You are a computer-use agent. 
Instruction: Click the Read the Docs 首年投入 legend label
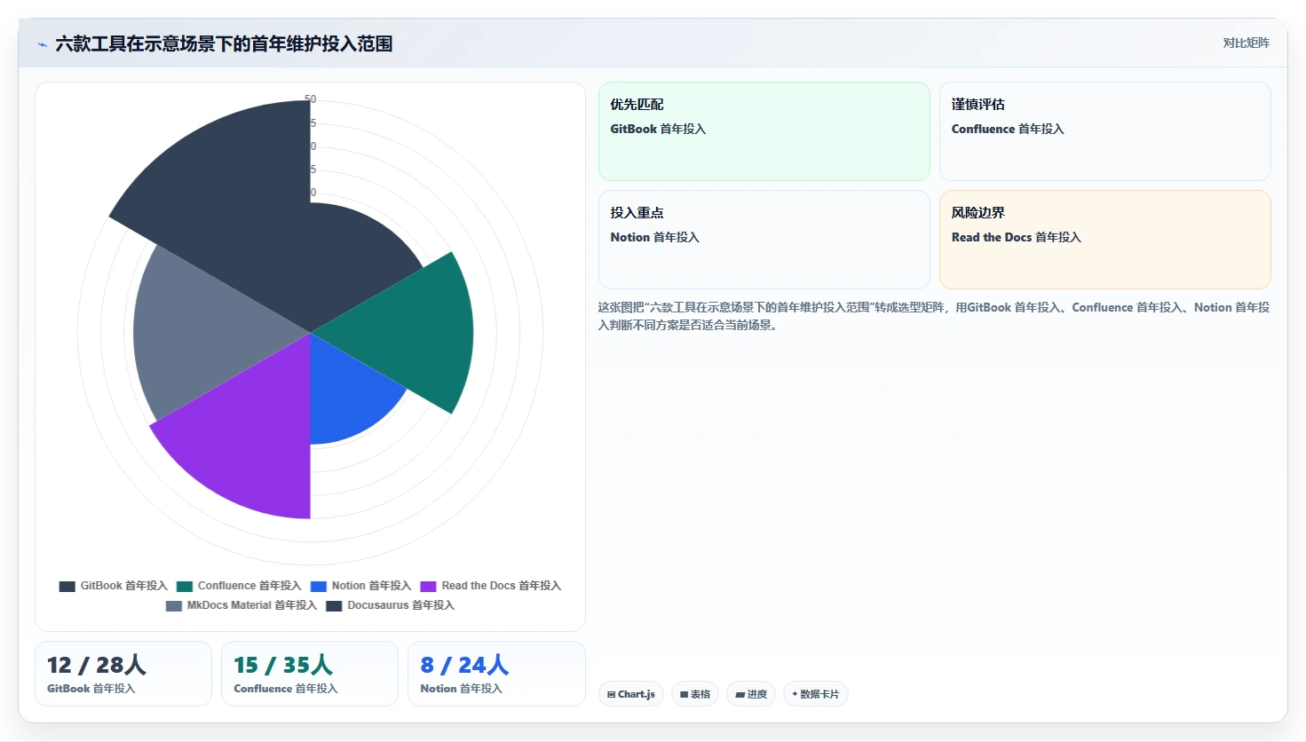[x=502, y=586]
